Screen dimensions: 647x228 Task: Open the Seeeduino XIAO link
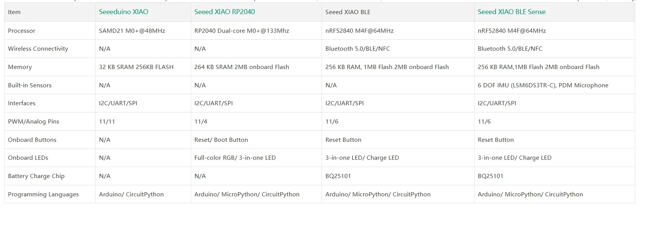pos(124,12)
